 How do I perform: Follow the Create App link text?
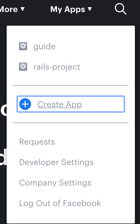60,104
